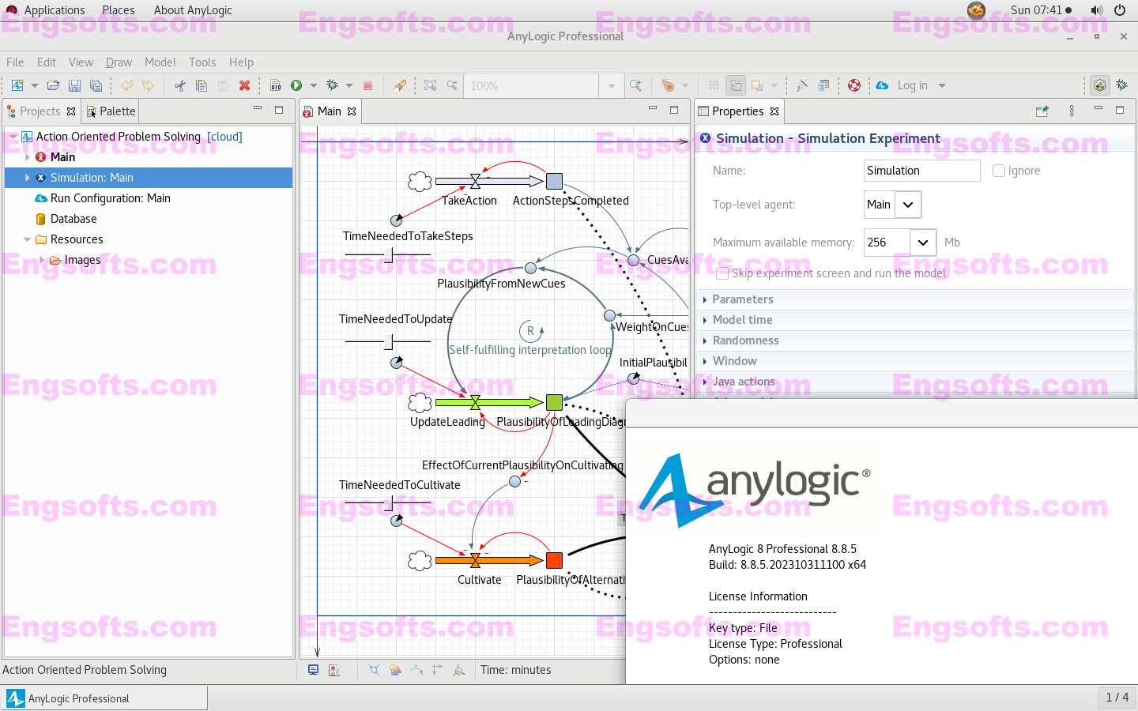Viewport: 1138px width, 711px height.
Task: Click the Debug bug icon
Action: pyautogui.click(x=332, y=85)
